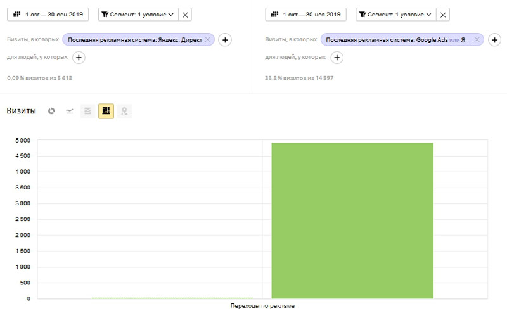Expand left Сегмент: 1 условие dropdown
The height and width of the screenshot is (313, 507).
[138, 15]
